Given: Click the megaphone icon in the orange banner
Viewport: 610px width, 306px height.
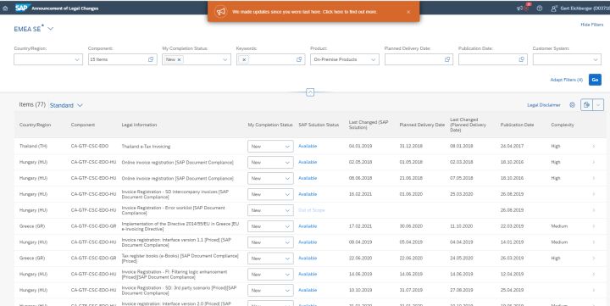Looking at the screenshot, I should point(221,12).
